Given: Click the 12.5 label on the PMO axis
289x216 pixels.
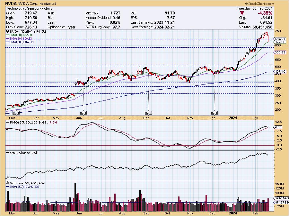Looking at the screenshot, I should (278, 122).
